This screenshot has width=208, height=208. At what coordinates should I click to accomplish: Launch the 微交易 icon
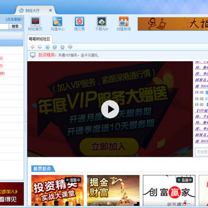80,24
